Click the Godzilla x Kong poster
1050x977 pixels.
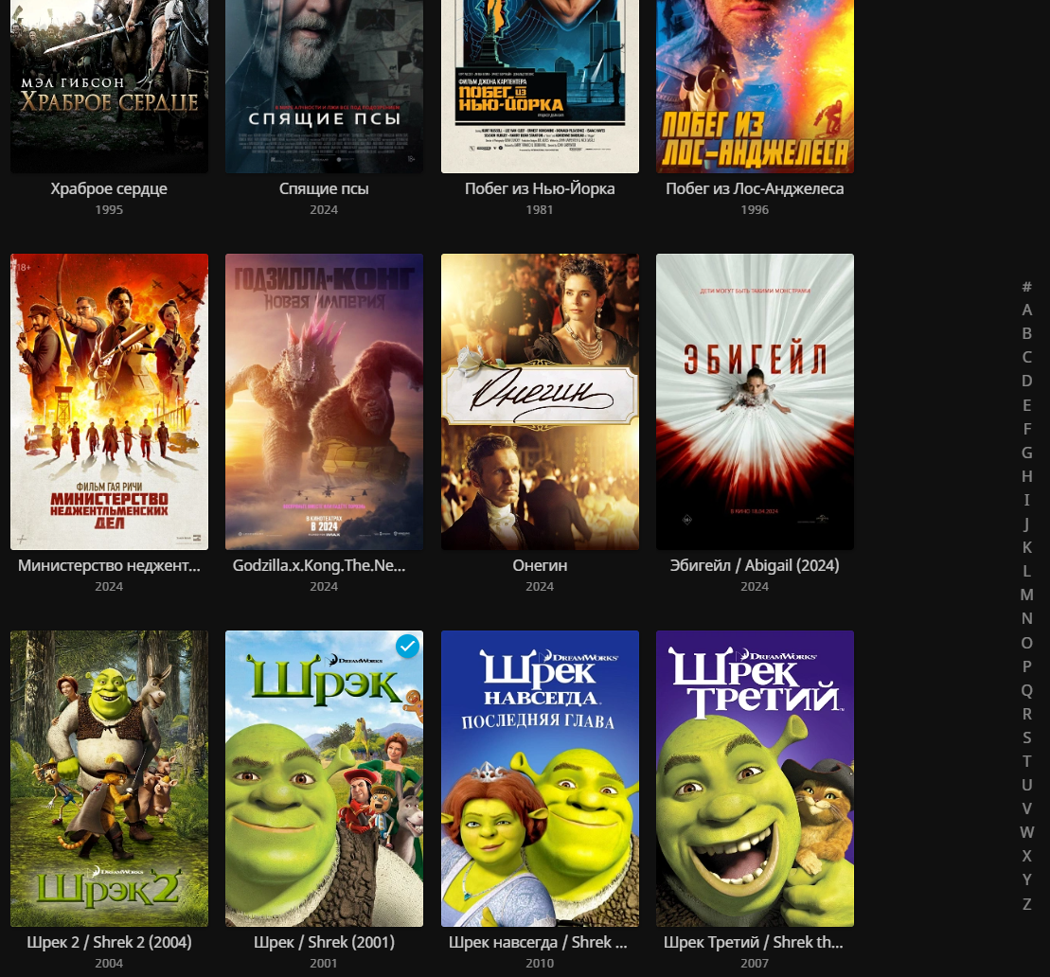324,401
